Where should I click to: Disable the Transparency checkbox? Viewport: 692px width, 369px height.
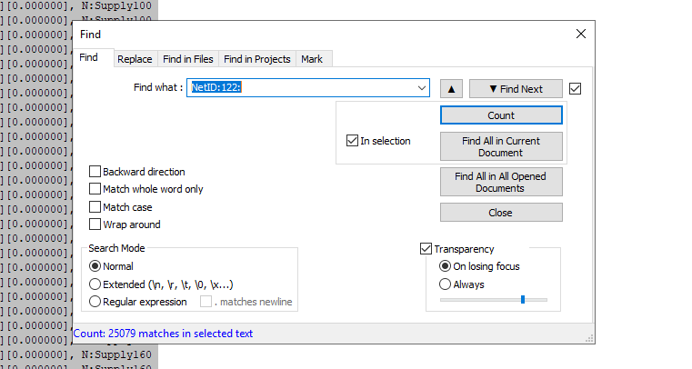[x=426, y=249]
